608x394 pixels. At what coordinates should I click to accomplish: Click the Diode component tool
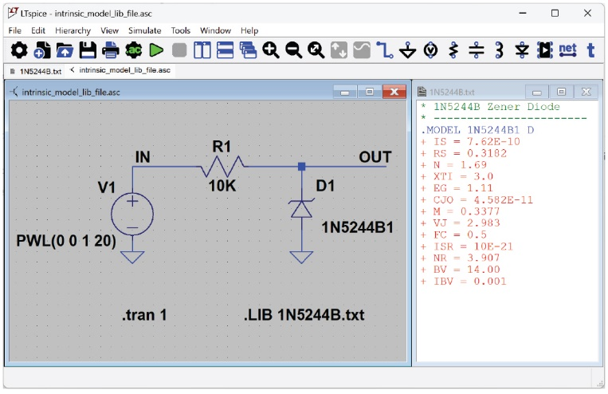522,50
